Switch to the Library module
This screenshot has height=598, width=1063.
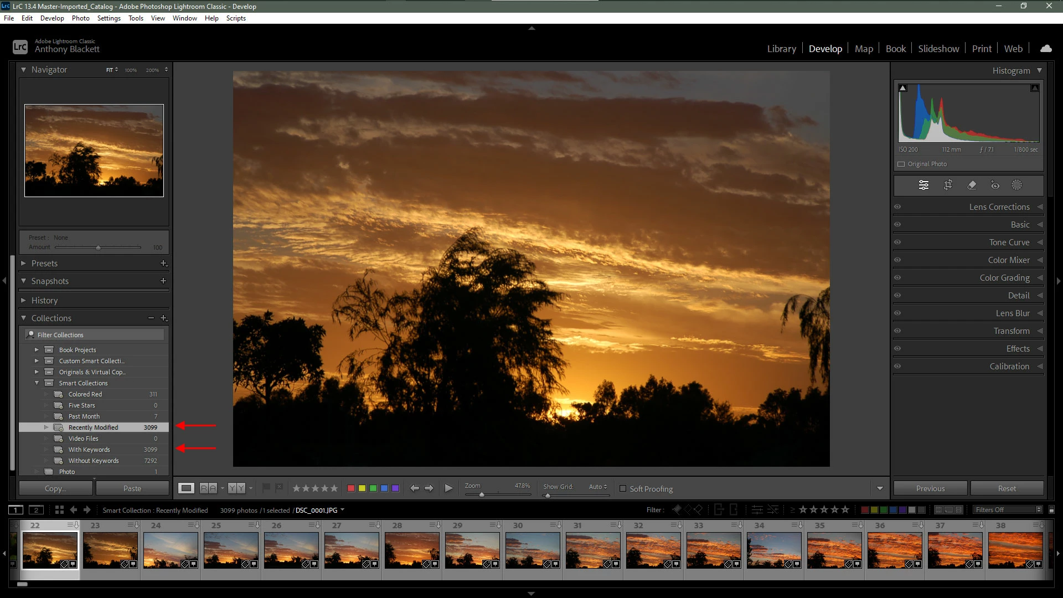(781, 49)
